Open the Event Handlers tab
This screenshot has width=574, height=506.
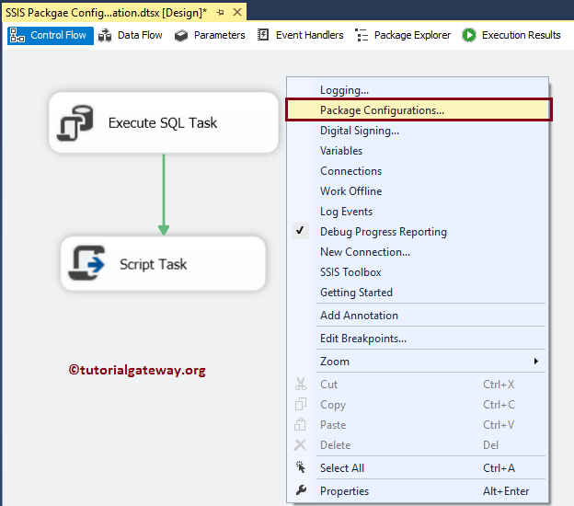tap(301, 35)
